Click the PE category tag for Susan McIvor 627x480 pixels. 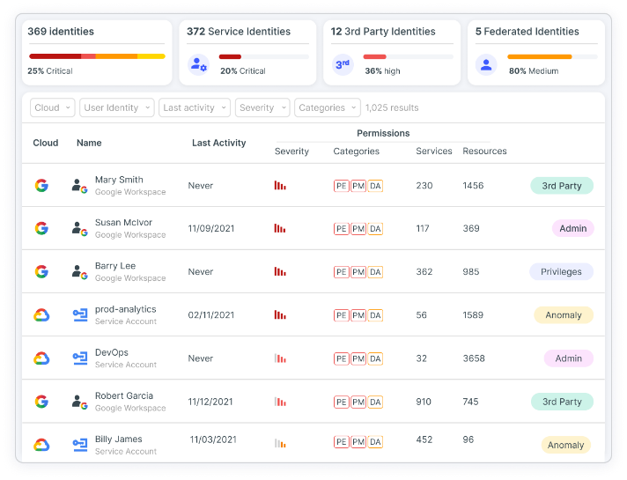(341, 229)
